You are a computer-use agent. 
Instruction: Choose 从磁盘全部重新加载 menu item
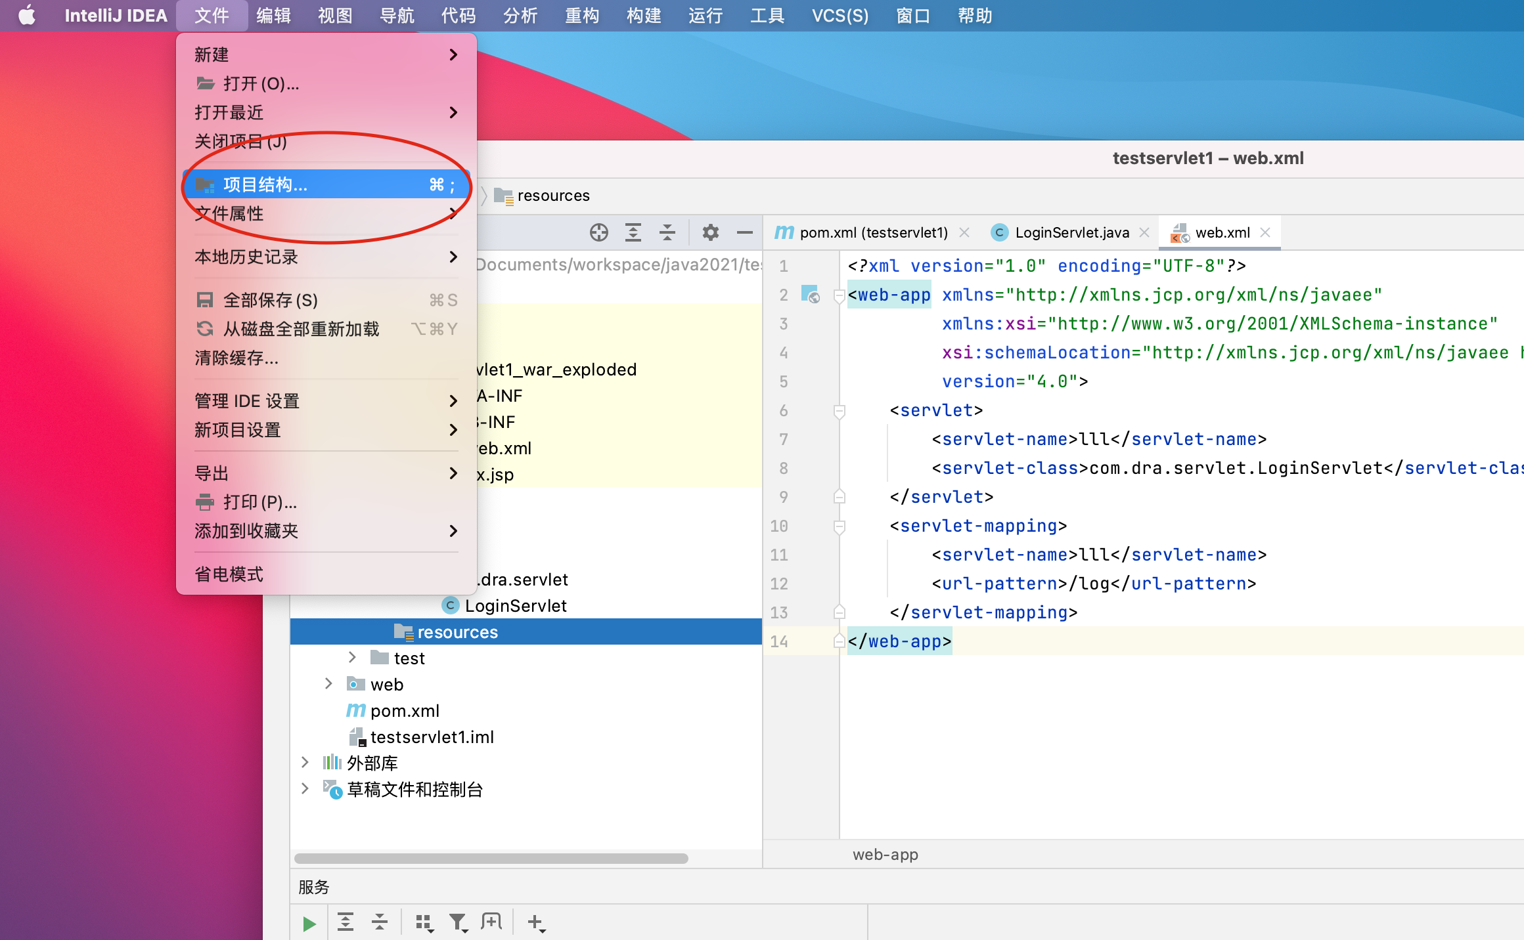point(326,329)
